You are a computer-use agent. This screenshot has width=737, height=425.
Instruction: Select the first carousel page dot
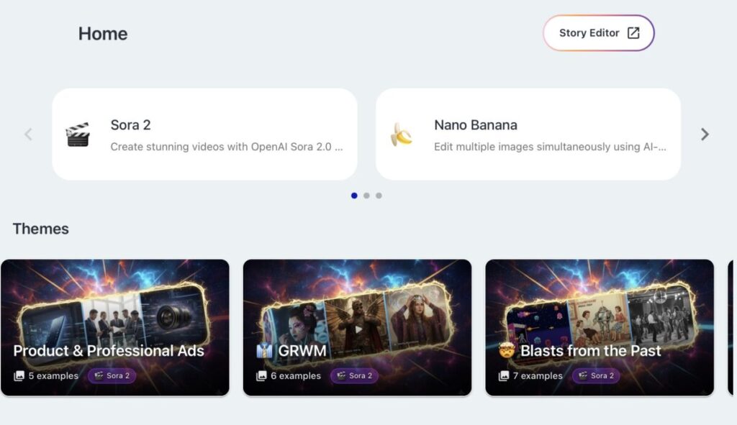354,196
